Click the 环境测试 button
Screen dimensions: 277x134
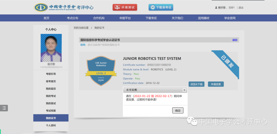tap(125, 7)
